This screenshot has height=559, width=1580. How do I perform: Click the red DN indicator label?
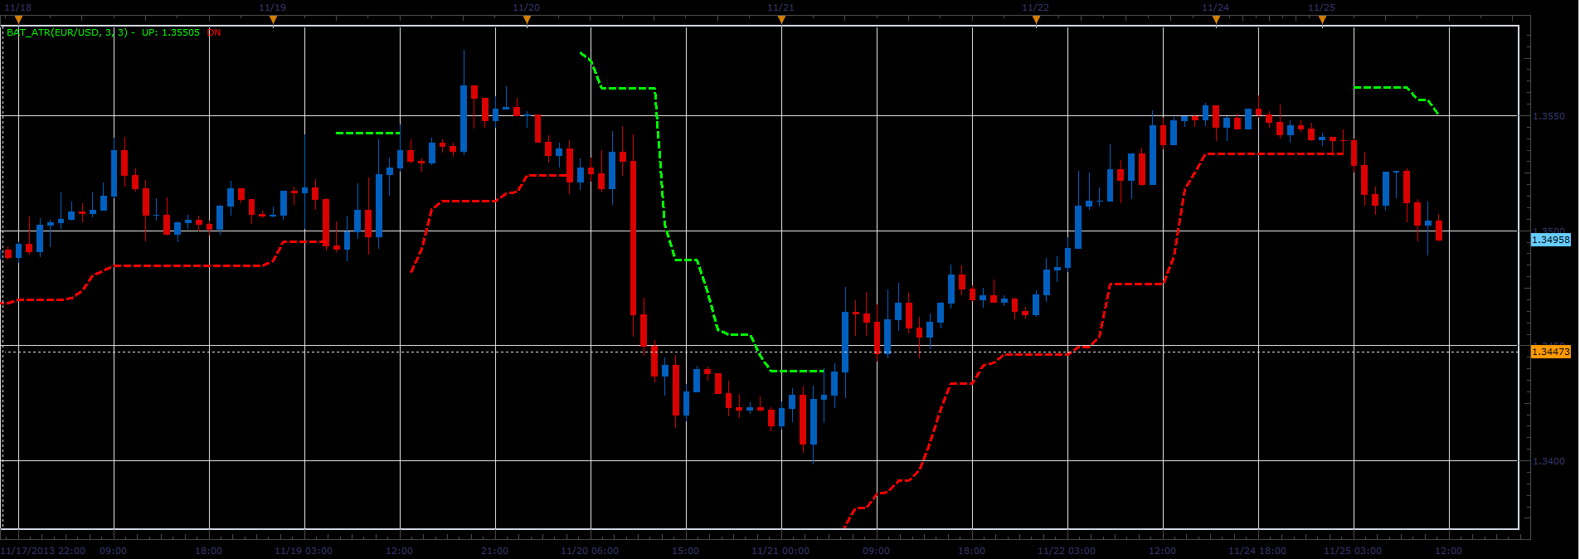(214, 32)
